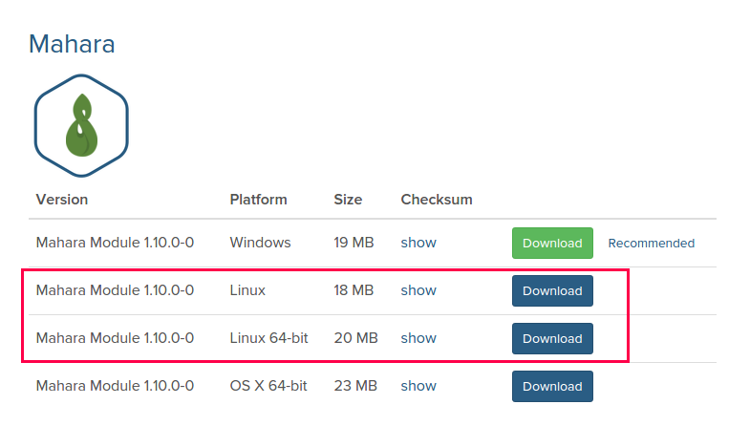
Task: Click the Checksum column header
Action: click(x=437, y=200)
